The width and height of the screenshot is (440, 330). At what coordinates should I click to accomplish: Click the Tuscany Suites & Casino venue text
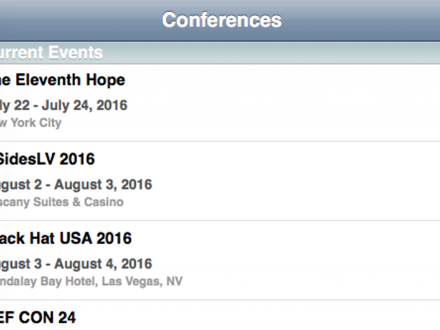click(61, 202)
